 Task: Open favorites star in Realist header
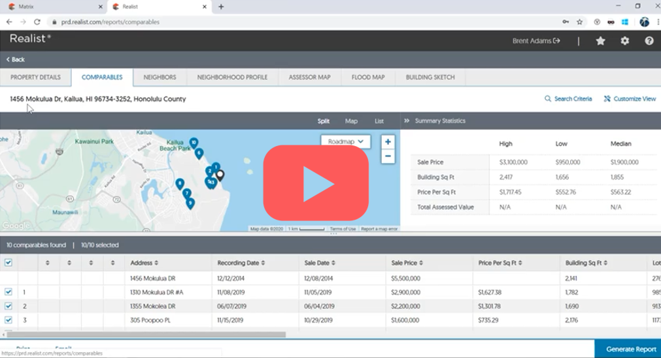pos(600,41)
